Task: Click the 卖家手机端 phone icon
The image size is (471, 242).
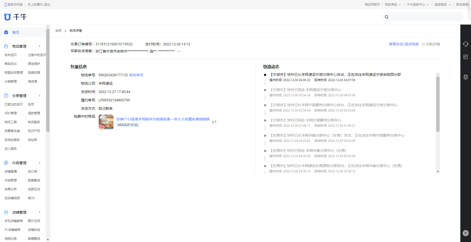Action: point(6,5)
